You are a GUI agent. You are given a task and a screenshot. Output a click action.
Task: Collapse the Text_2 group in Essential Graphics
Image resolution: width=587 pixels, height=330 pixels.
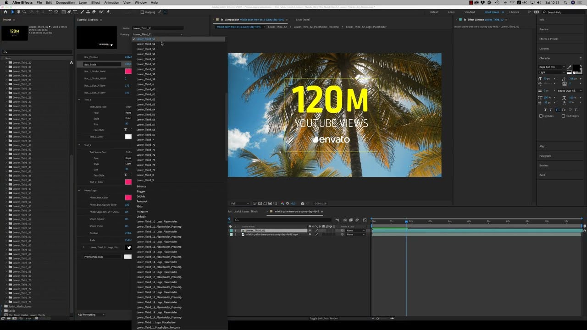point(79,145)
